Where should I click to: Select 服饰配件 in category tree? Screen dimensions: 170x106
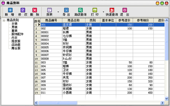tap(18, 34)
